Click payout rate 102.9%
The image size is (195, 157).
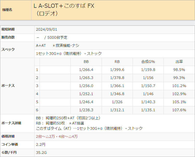179,94
